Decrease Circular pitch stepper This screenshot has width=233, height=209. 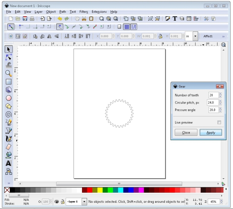220,104
